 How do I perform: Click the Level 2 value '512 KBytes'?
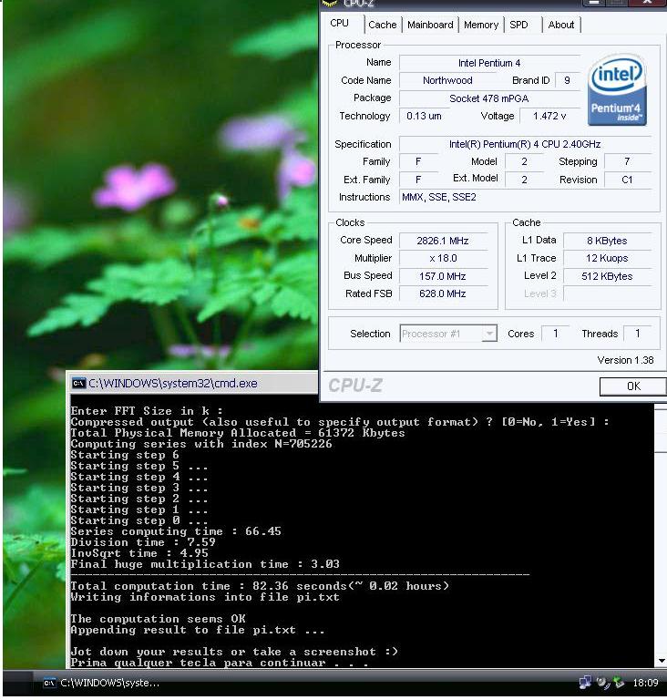(x=607, y=276)
